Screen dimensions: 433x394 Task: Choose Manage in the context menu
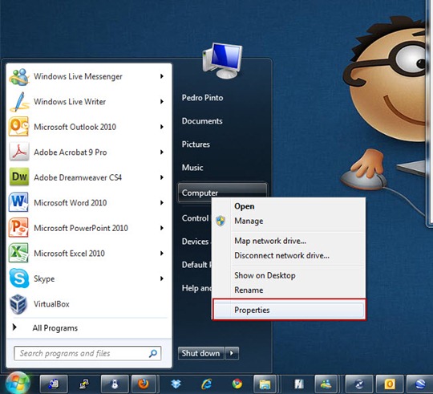tap(289, 221)
